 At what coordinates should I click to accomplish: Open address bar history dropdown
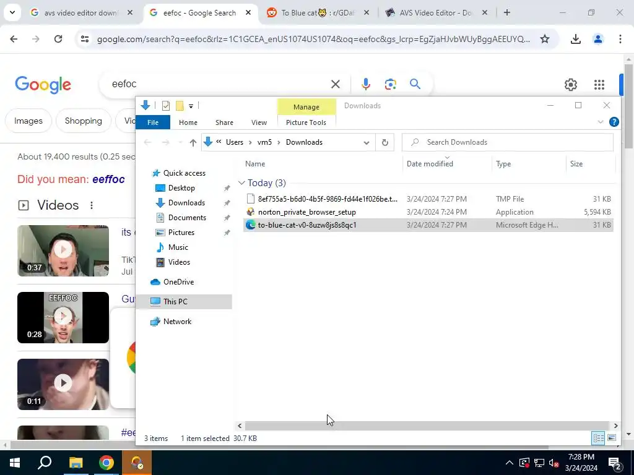click(366, 142)
